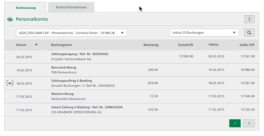Click the e-banking payment icon beside 18.03.2015

(10, 83)
